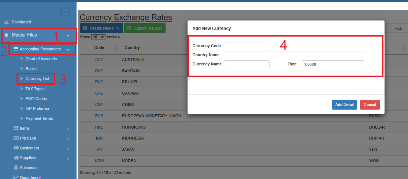This screenshot has width=408, height=179.
Task: Open the BND currency code link
Action: pos(99,82)
